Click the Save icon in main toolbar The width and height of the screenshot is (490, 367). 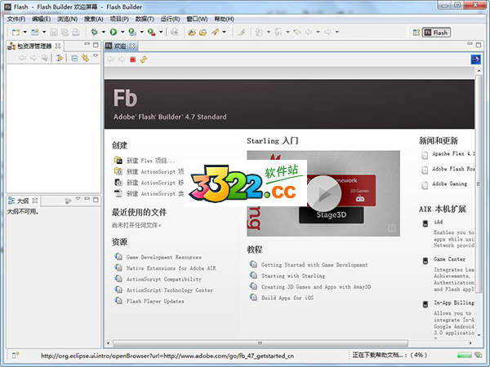click(x=54, y=33)
